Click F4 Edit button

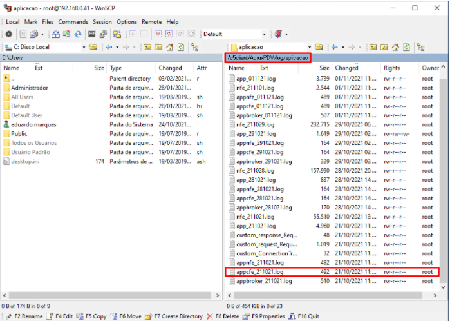coord(60,316)
